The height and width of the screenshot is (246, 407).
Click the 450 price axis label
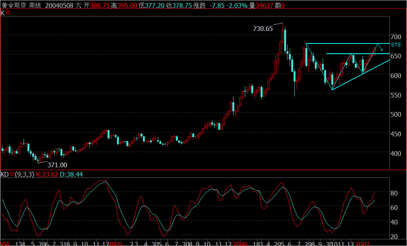pyautogui.click(x=396, y=134)
